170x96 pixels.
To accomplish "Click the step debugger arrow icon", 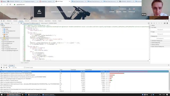I will click(161, 23).
